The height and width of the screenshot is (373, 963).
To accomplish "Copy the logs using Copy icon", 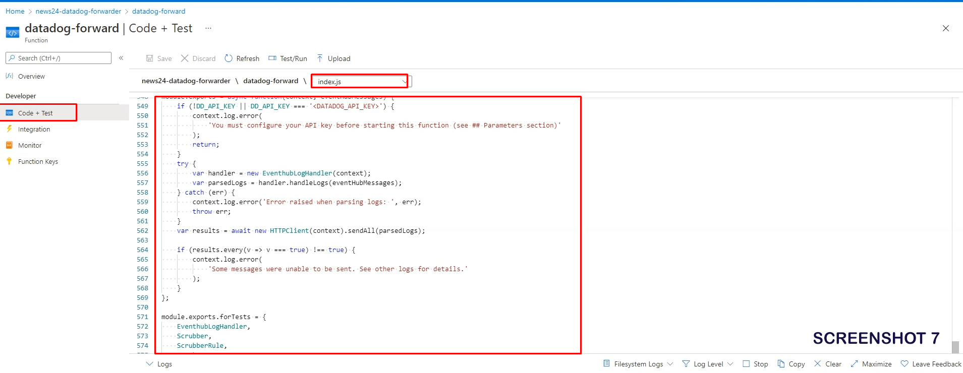I will [x=781, y=364].
